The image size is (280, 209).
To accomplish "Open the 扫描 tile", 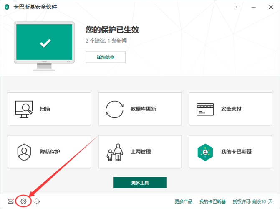I will tap(49, 109).
